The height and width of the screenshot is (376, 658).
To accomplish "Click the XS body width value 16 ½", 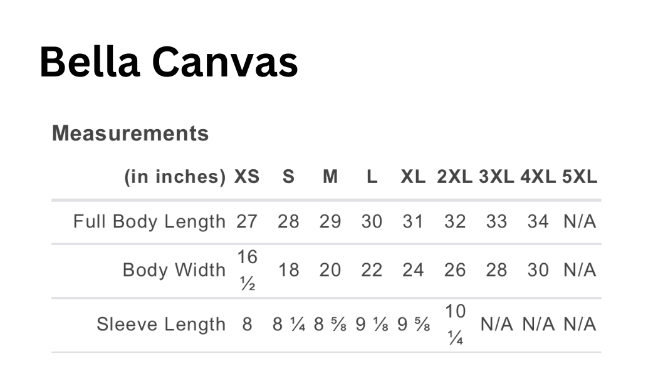I will coord(247,270).
